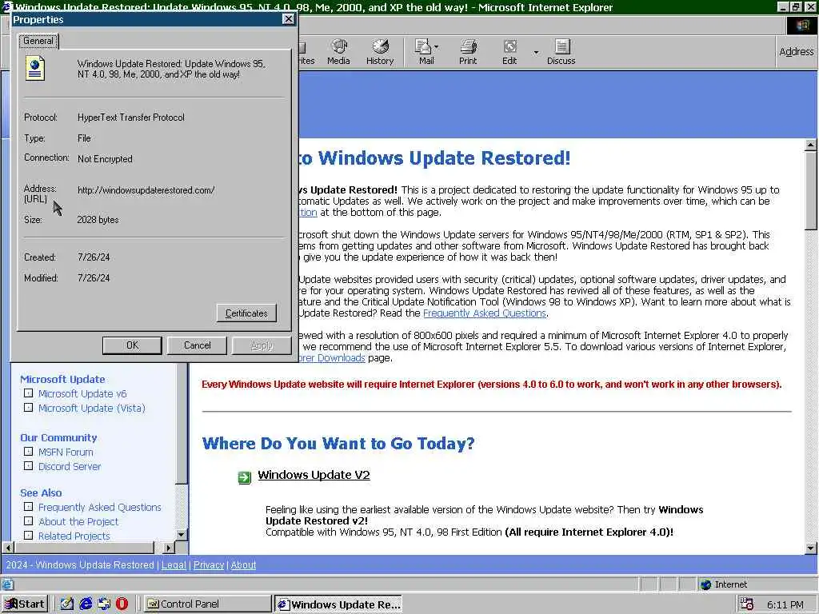Click sidebar horizontal scrollbar left arrow

point(8,548)
